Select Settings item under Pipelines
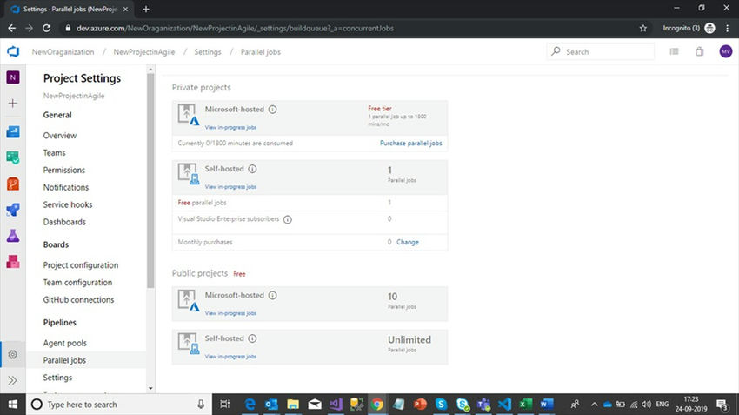Screen dimensions: 739x415 tap(57, 378)
